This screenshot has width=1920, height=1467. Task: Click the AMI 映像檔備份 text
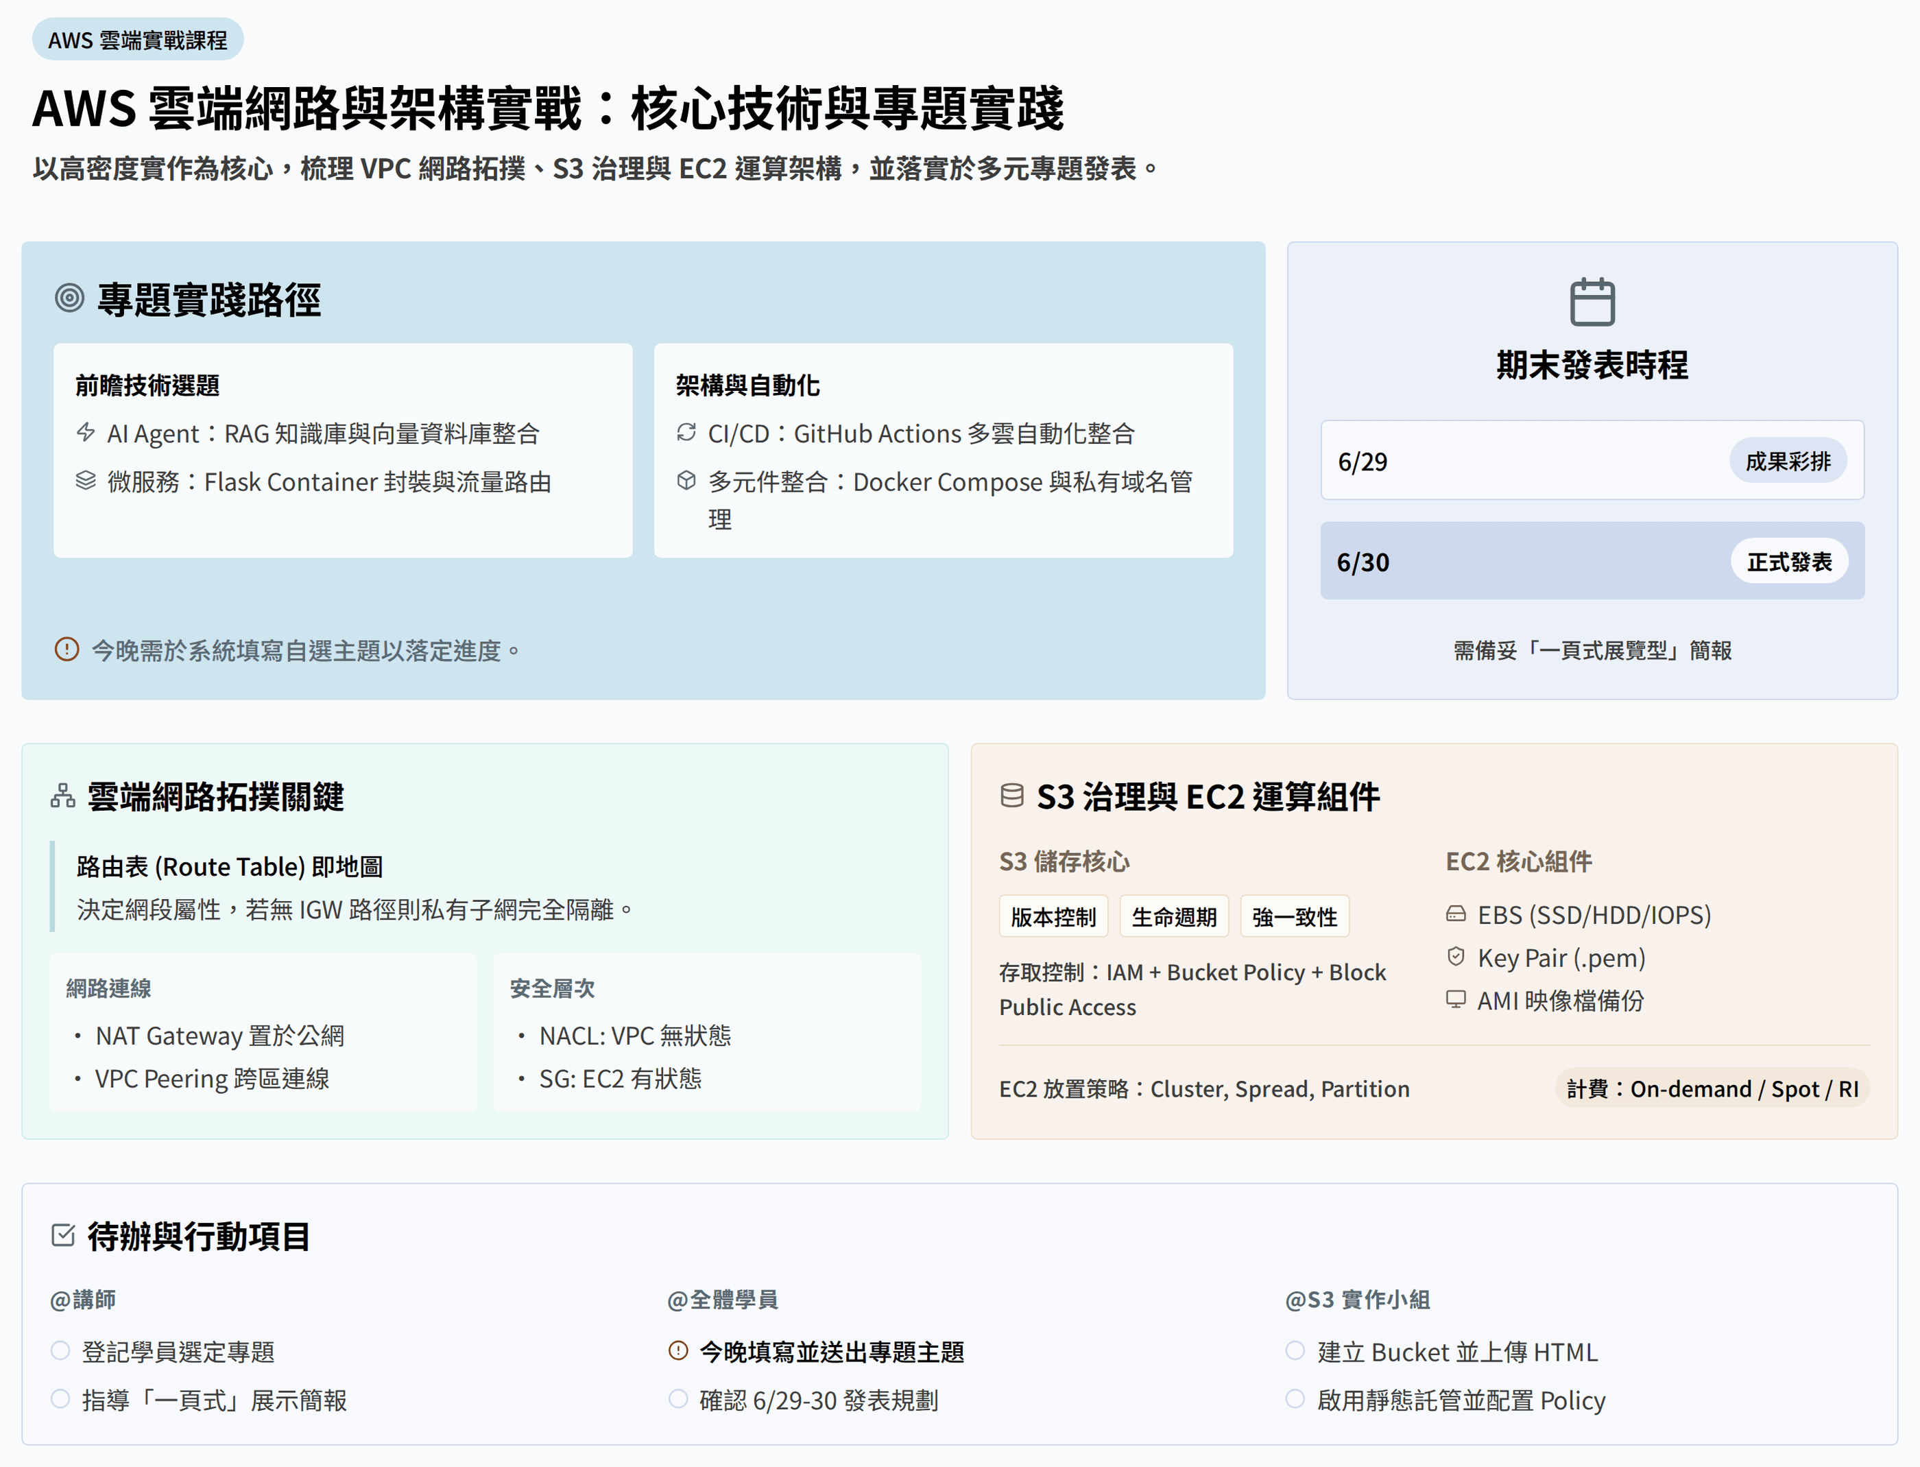(1560, 1000)
